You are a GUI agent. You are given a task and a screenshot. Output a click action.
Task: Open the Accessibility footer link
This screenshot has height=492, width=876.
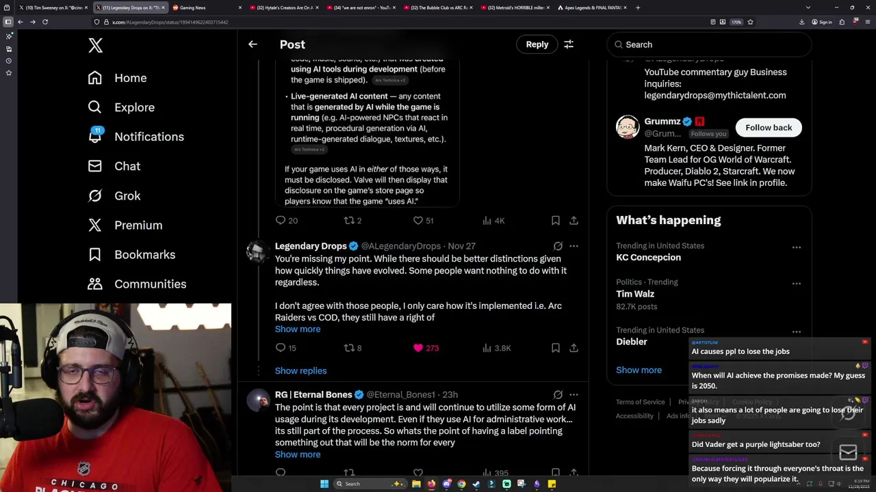pos(634,415)
